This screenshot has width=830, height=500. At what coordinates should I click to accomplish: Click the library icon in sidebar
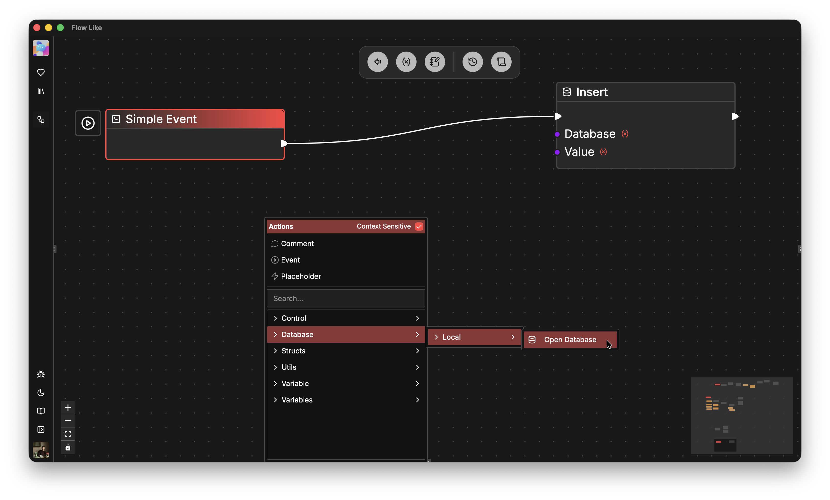coord(41,91)
